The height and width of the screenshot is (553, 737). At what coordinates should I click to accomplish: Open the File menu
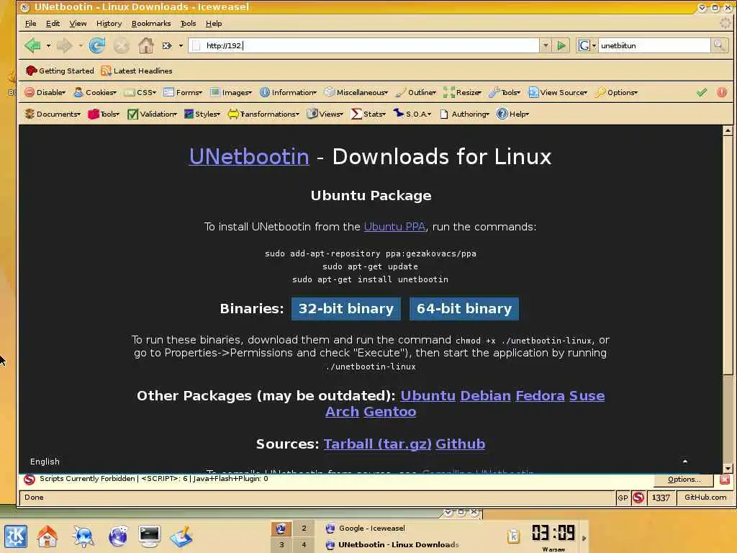[x=30, y=24]
